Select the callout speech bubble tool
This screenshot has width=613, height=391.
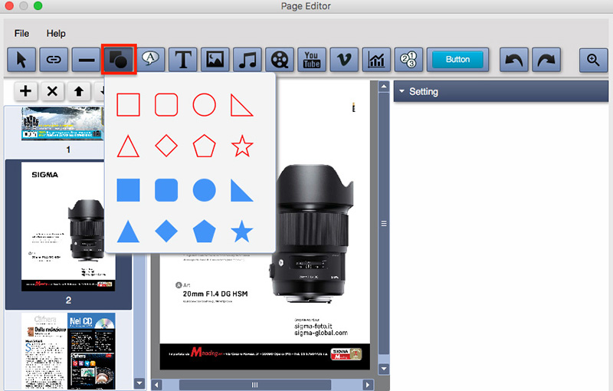(x=150, y=60)
